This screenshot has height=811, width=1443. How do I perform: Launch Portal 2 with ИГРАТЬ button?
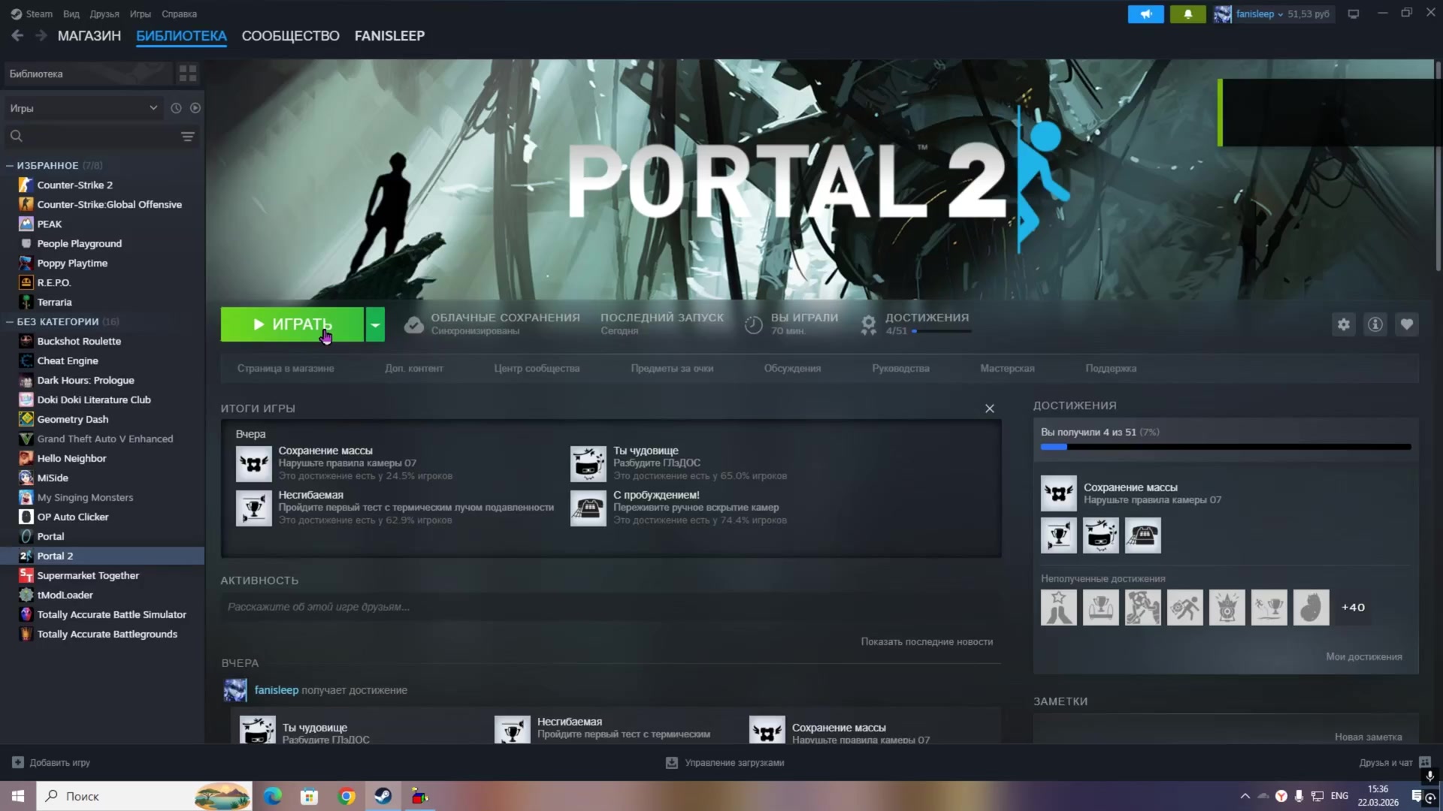click(x=292, y=324)
